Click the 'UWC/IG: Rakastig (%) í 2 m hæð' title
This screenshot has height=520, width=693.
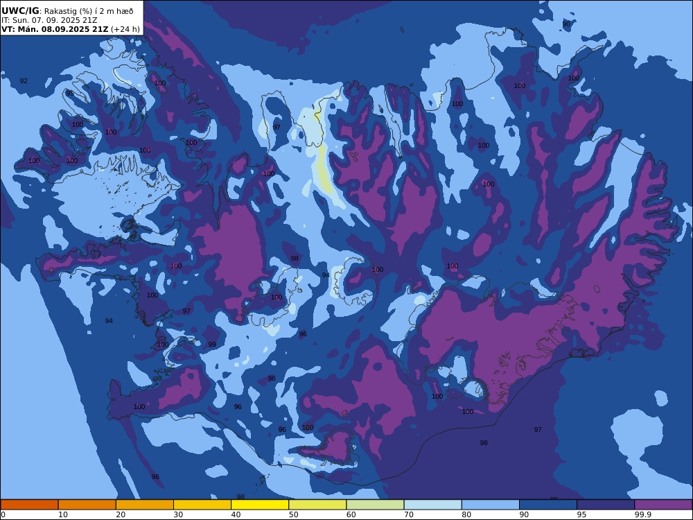(x=67, y=11)
